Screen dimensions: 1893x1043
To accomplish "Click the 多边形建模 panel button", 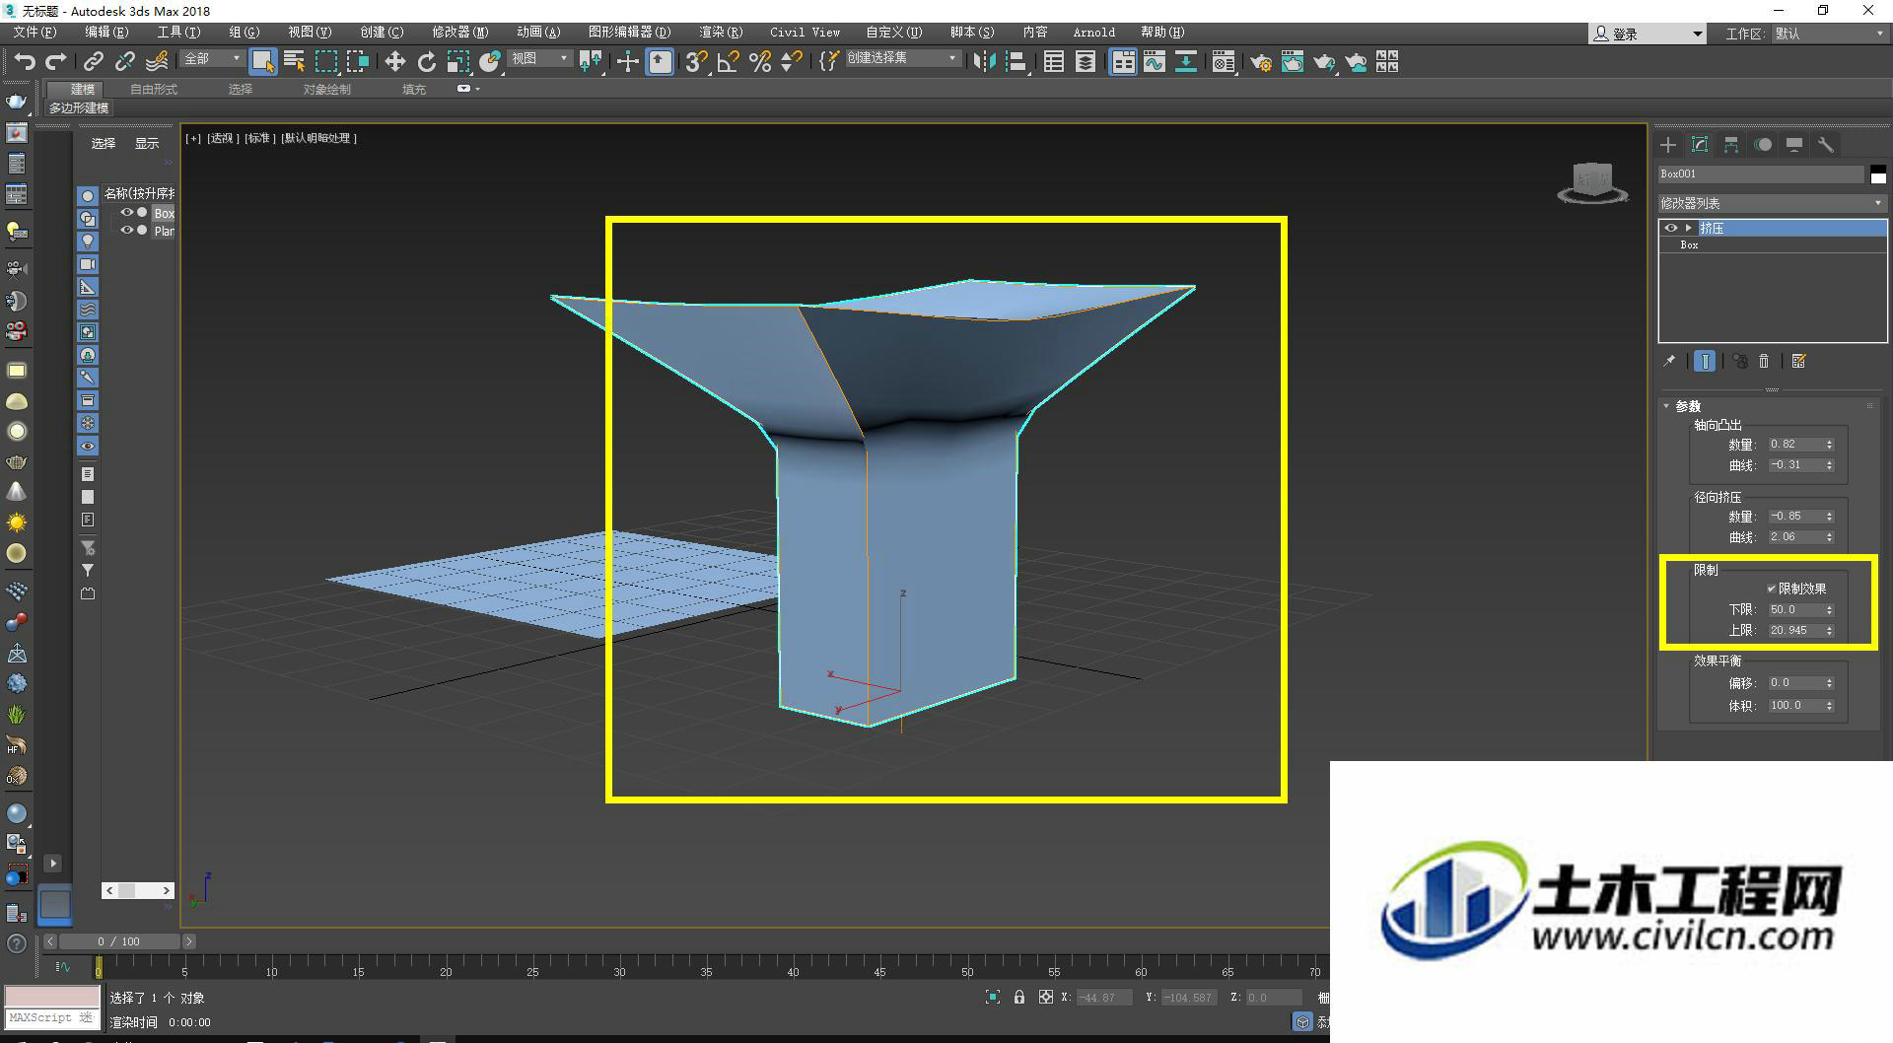I will coord(79,108).
